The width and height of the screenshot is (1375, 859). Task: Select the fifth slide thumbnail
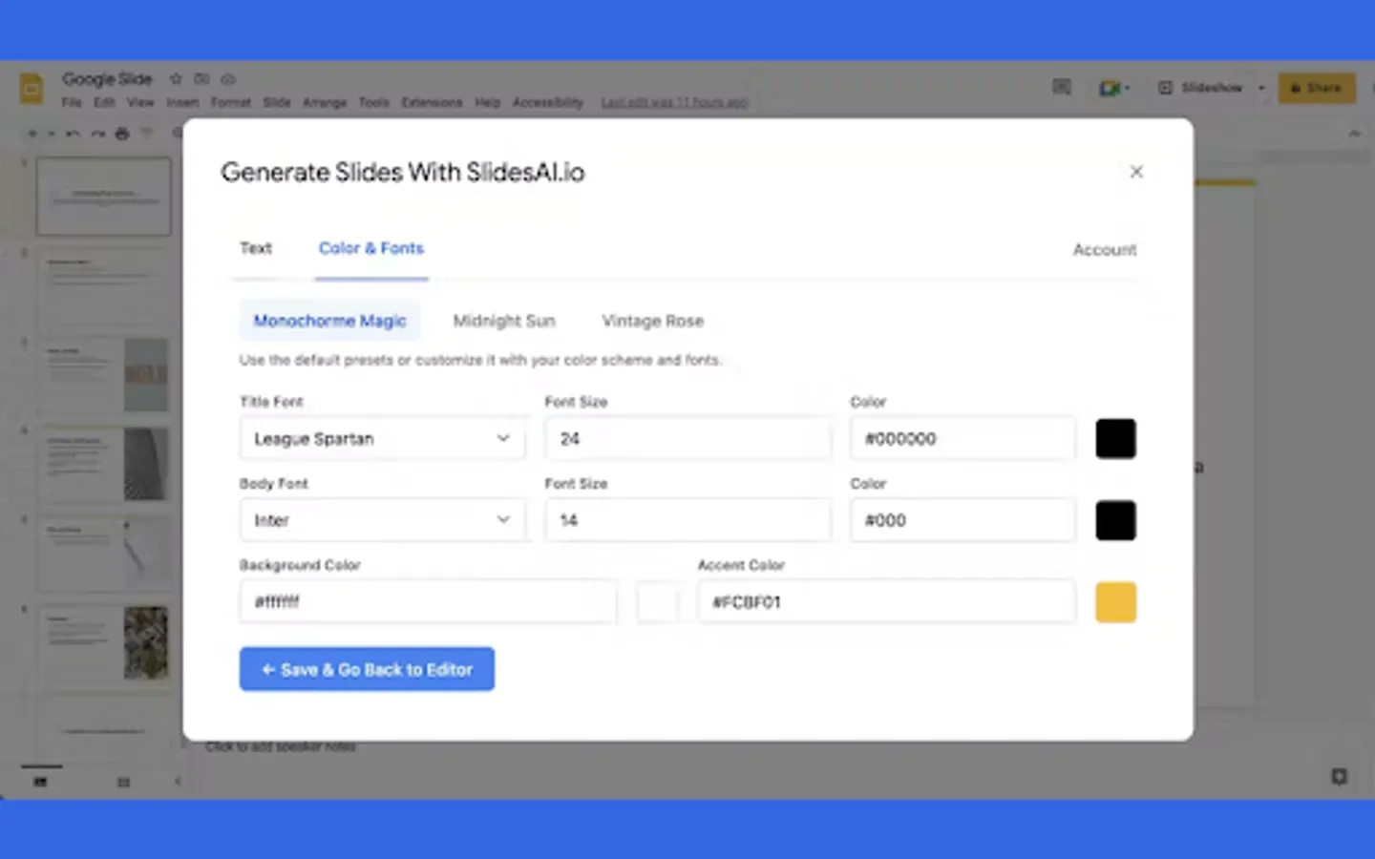(104, 555)
